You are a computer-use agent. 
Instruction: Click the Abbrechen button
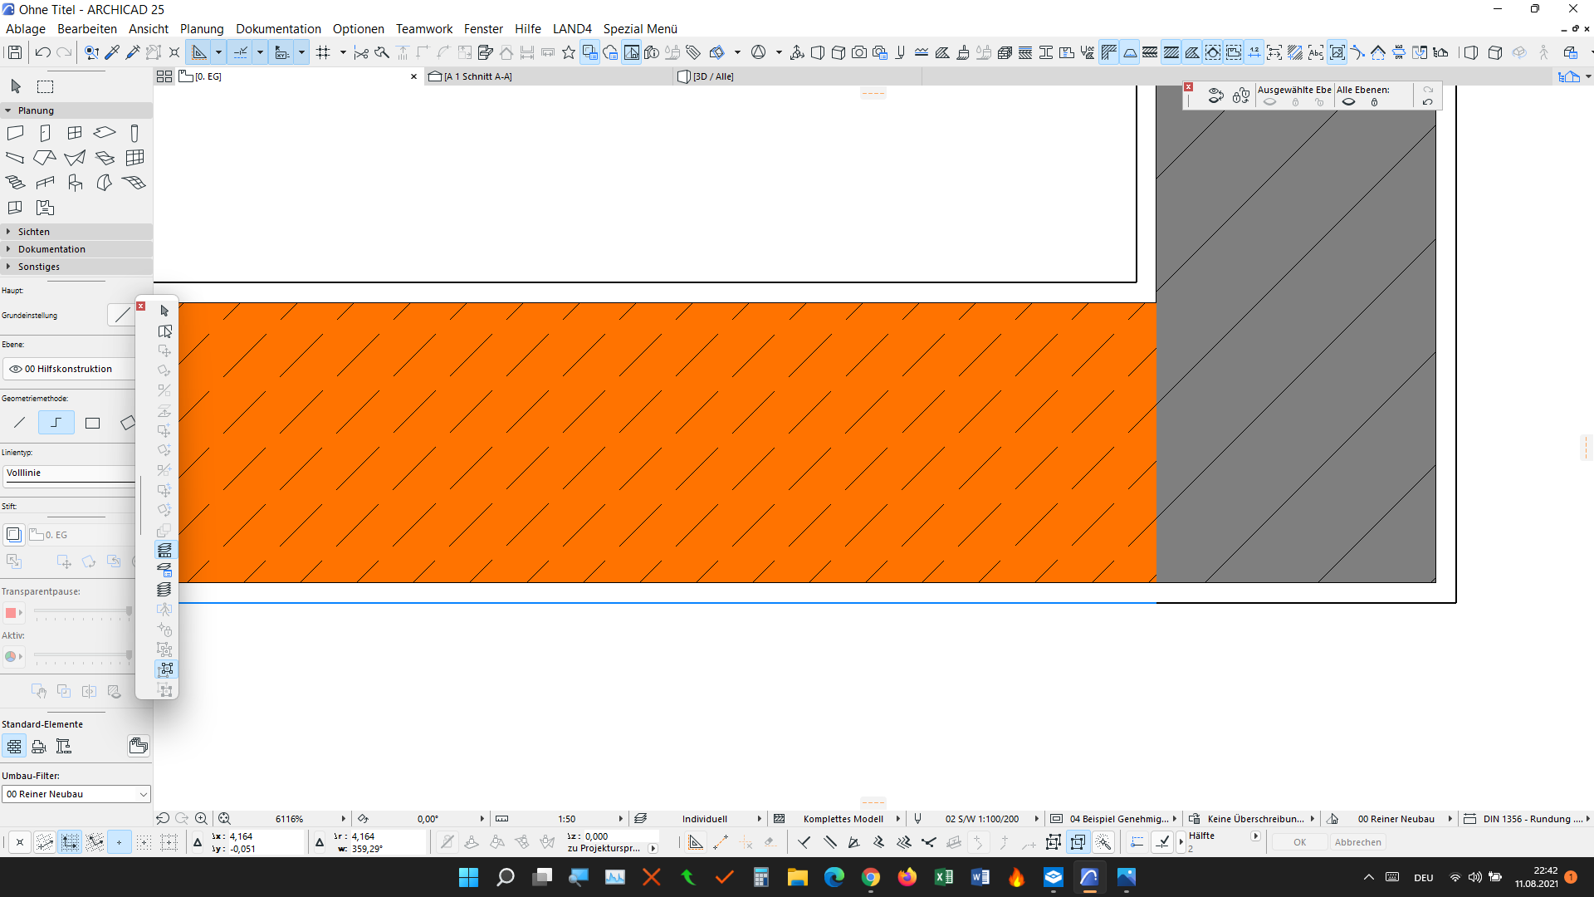click(x=1357, y=842)
